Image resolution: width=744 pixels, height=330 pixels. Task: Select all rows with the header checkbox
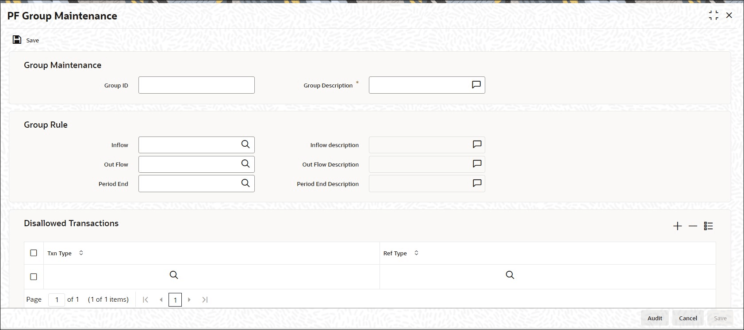point(34,253)
